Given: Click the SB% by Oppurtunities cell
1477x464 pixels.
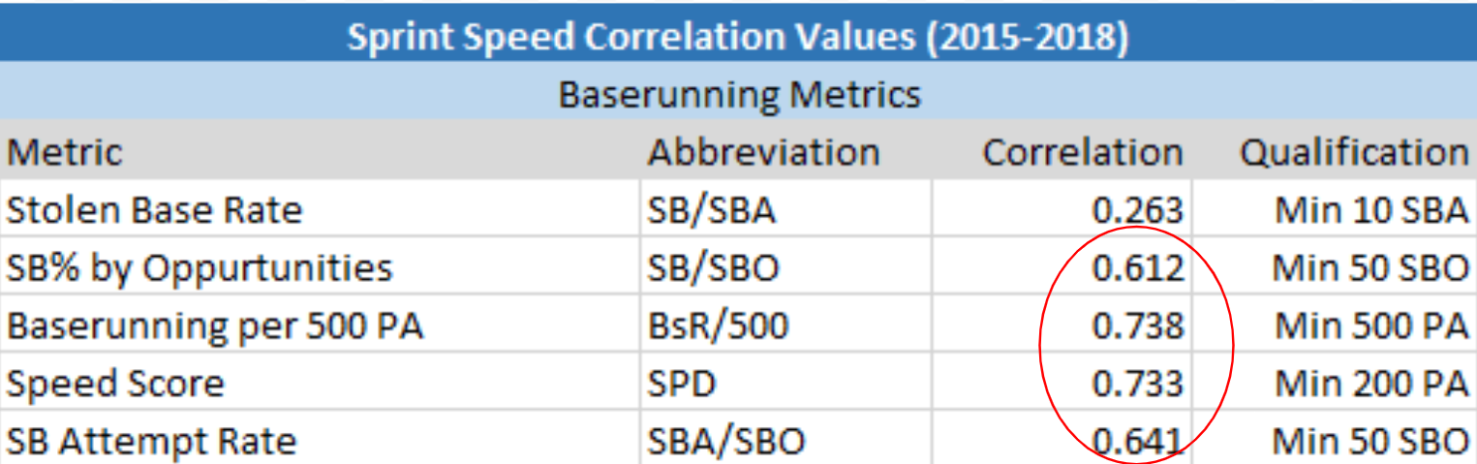Looking at the screenshot, I should point(320,267).
